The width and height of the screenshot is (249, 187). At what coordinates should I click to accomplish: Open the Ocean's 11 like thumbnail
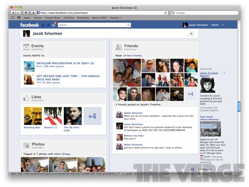click(53, 116)
